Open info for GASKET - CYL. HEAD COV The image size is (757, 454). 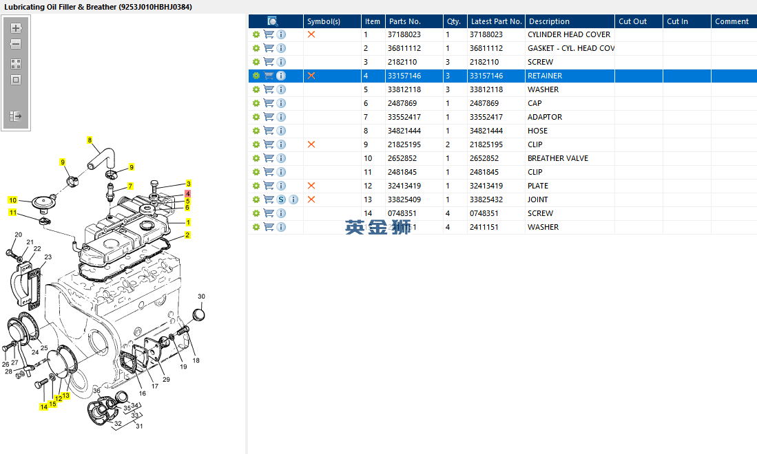[x=281, y=48]
